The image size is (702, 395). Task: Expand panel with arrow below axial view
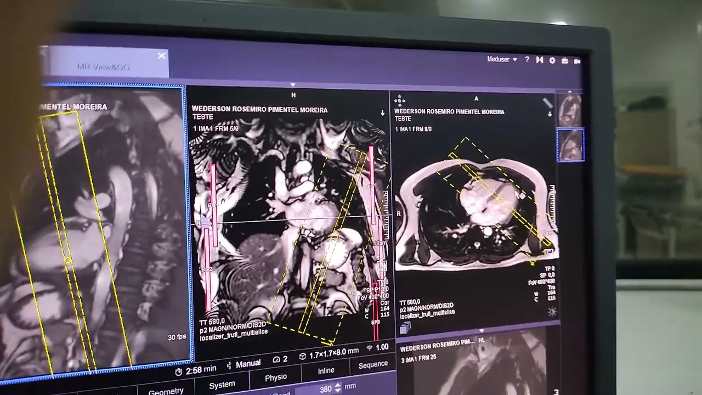point(481,331)
